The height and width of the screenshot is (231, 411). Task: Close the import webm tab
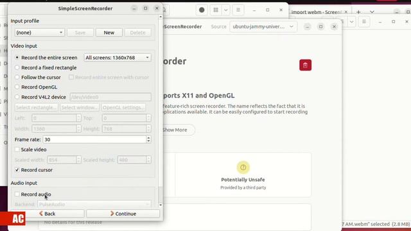pos(346,12)
